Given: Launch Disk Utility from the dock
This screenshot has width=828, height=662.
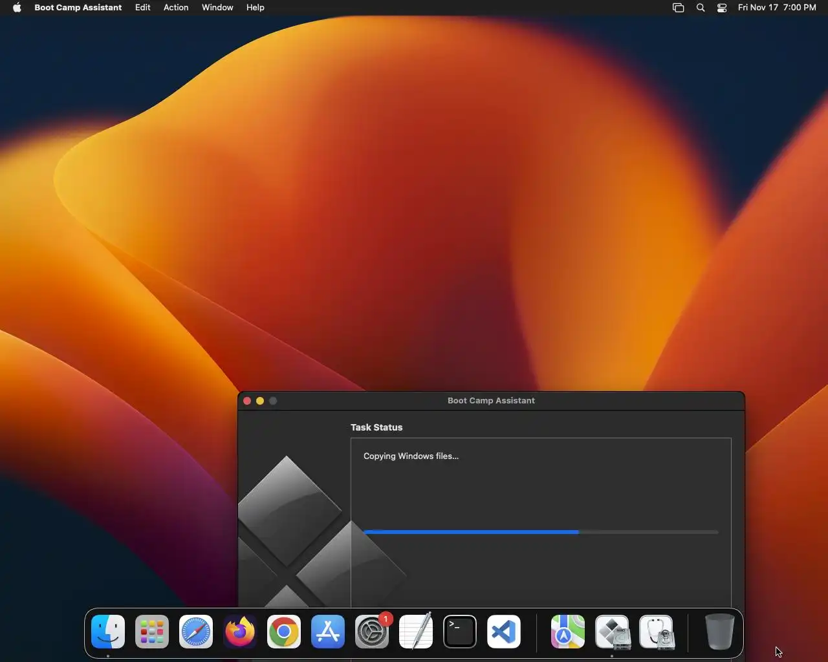Looking at the screenshot, I should 657,632.
